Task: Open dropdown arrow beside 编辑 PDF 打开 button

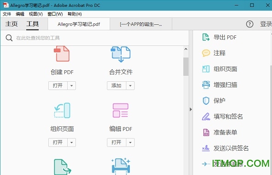Action: point(130,142)
